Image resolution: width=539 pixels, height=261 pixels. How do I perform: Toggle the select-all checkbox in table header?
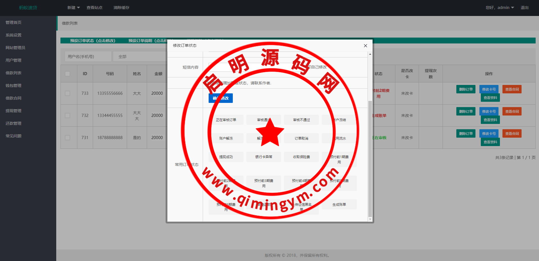click(x=67, y=74)
